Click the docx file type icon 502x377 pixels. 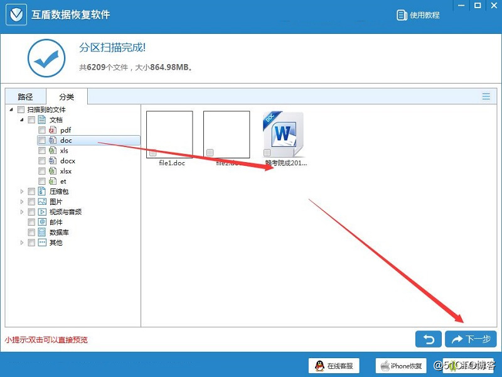click(x=53, y=161)
